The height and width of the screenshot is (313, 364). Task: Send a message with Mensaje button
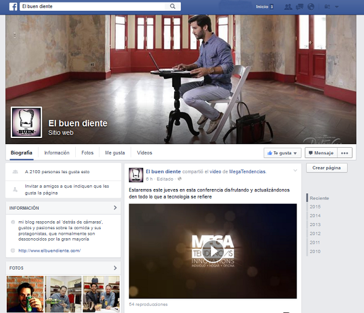point(321,153)
